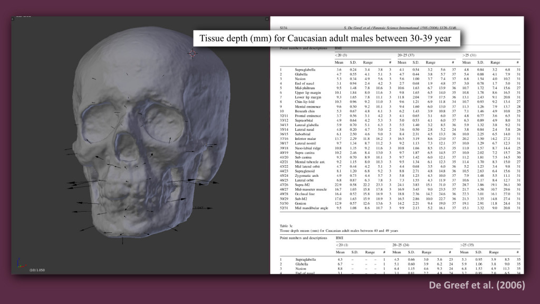This screenshot has height=304, width=540.
Task: Click the "Forensic Science International" journal header line
Action: coord(400,27)
